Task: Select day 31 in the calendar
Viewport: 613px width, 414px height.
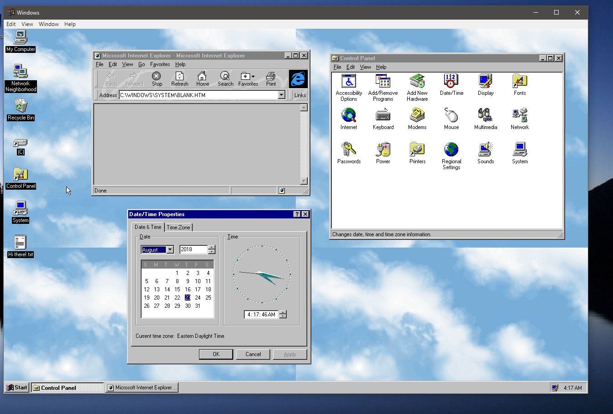Action: tap(198, 305)
